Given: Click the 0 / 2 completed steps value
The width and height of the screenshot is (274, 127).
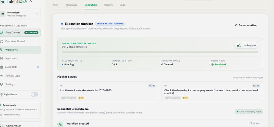Looking at the screenshot, I should point(114,64).
